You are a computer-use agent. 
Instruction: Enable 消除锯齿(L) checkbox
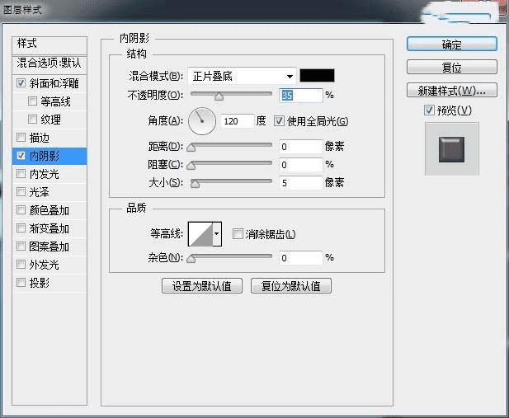click(x=238, y=233)
